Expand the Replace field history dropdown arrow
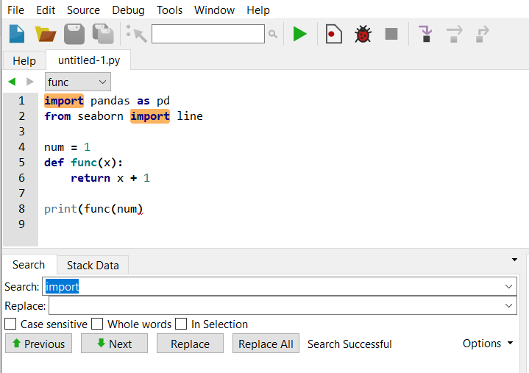The image size is (529, 373). (508, 305)
